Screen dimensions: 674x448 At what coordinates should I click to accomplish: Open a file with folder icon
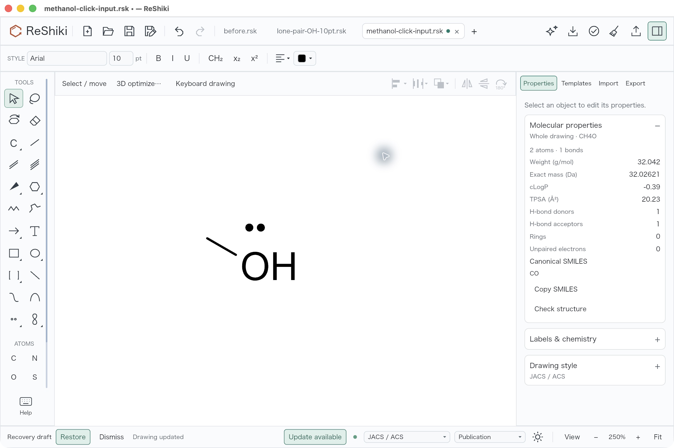point(108,31)
